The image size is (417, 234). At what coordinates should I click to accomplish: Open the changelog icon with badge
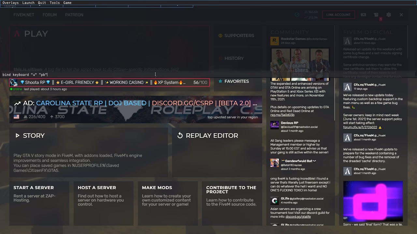point(376,15)
